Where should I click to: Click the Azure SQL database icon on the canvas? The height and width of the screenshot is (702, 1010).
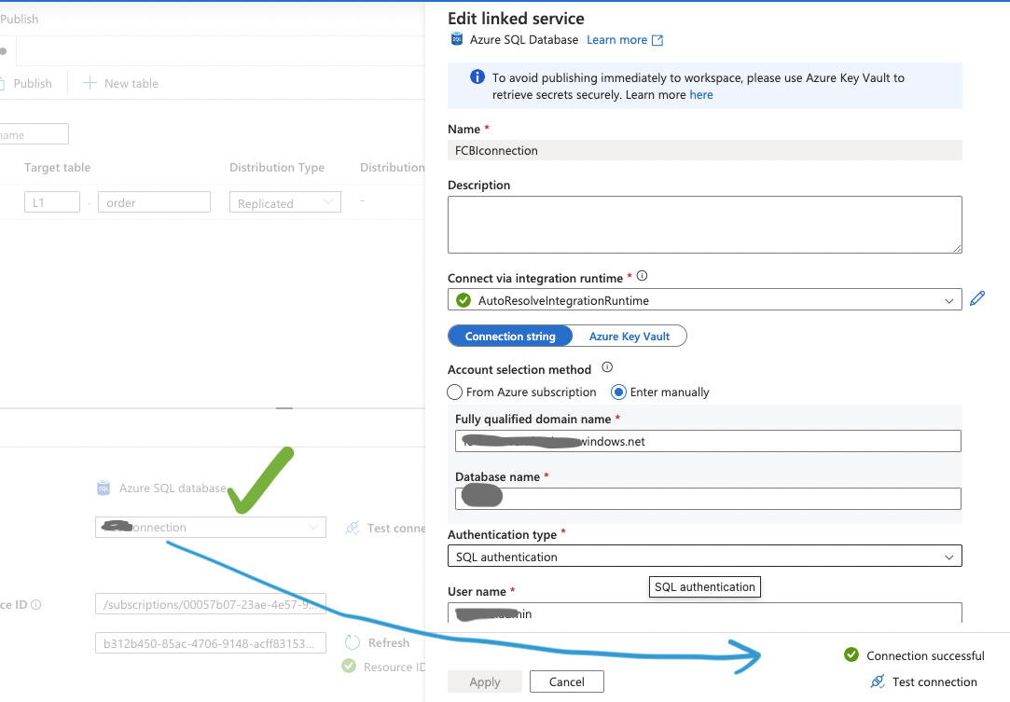pos(103,487)
